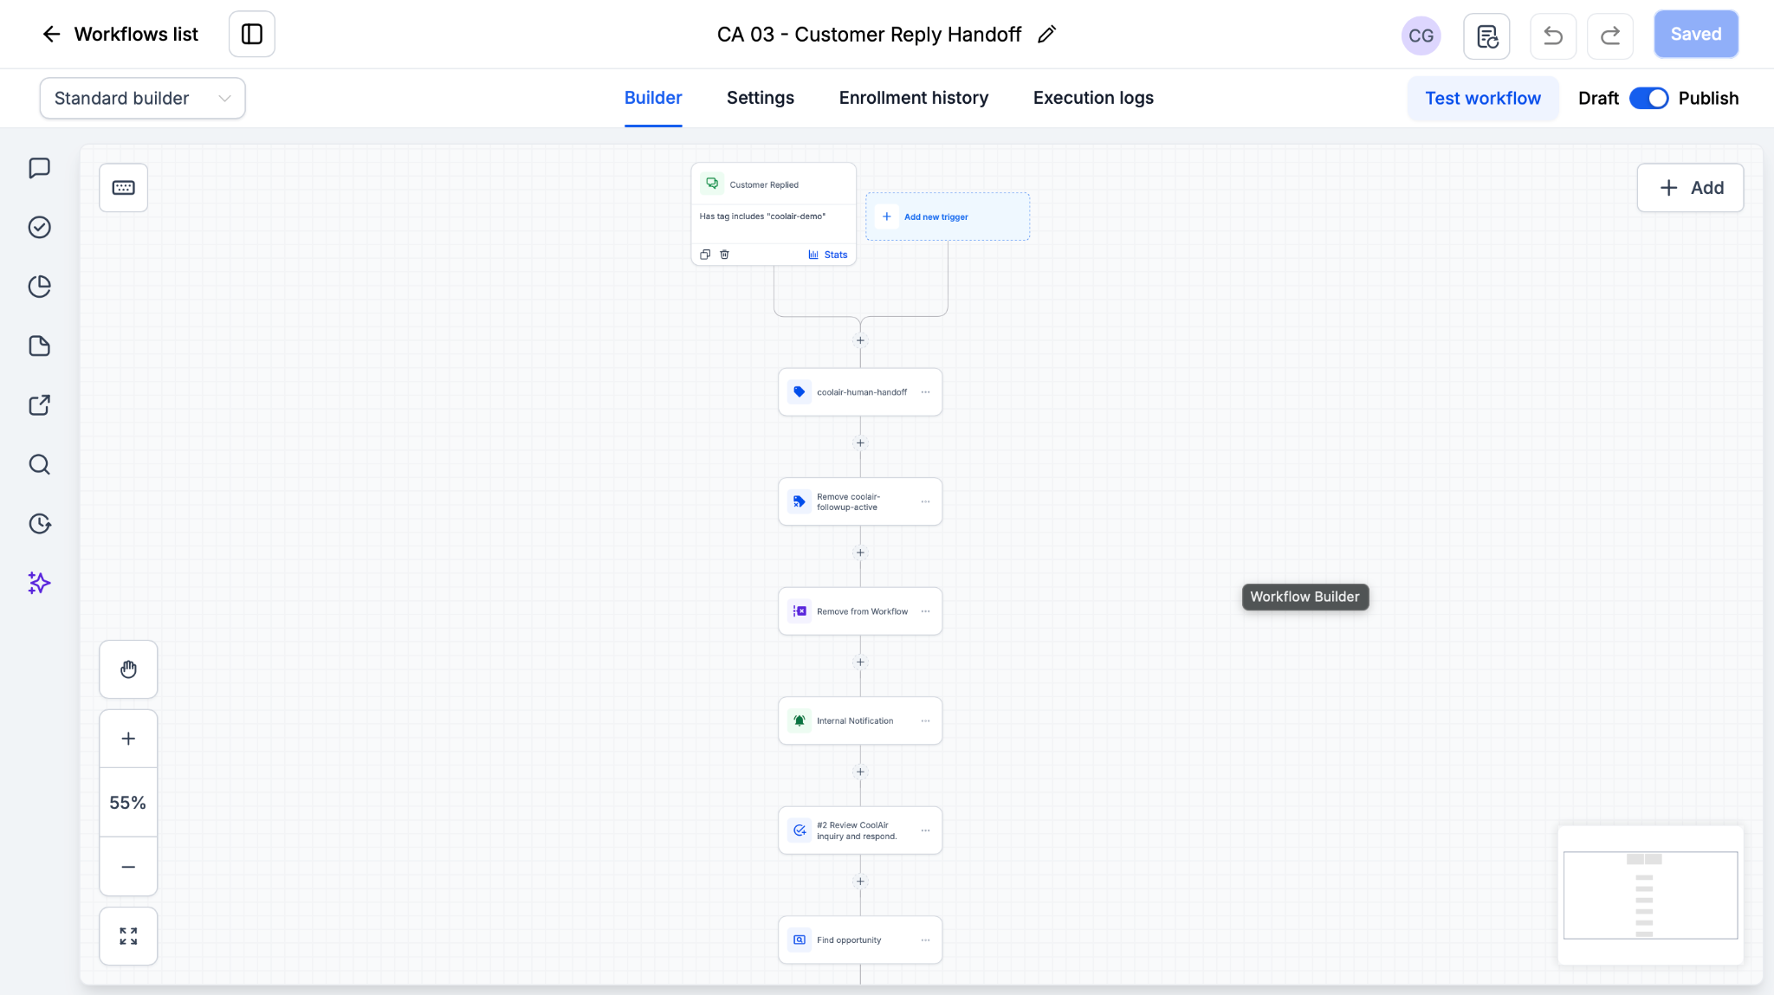
Task: Toggle the Draft/Publish switch
Action: tap(1649, 99)
